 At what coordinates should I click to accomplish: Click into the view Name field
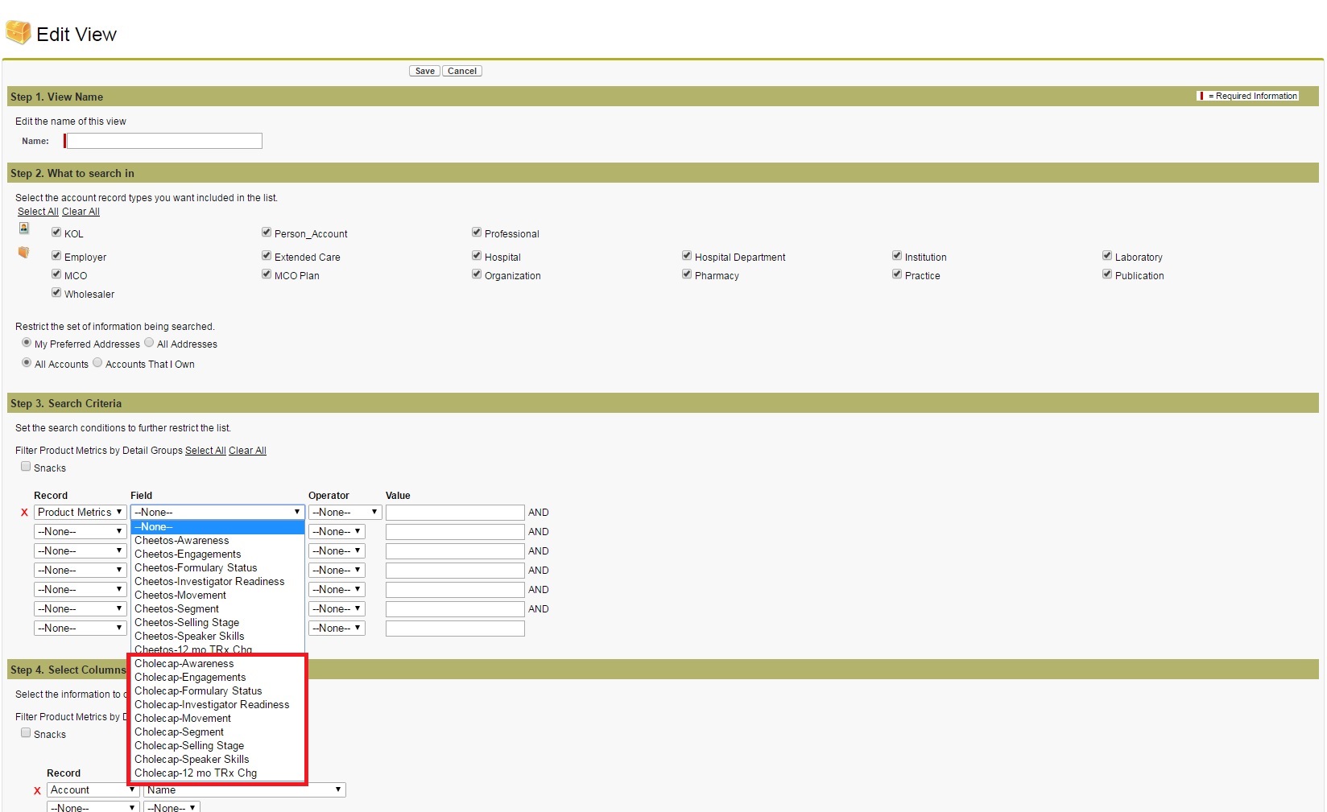(164, 142)
